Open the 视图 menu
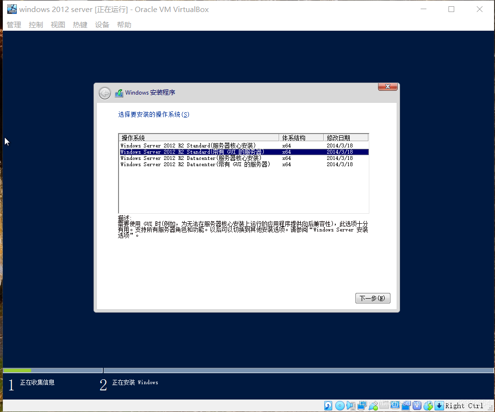 click(x=58, y=24)
